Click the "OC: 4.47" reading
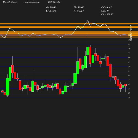The width and height of the screenshot is (138, 138). point(107,7)
